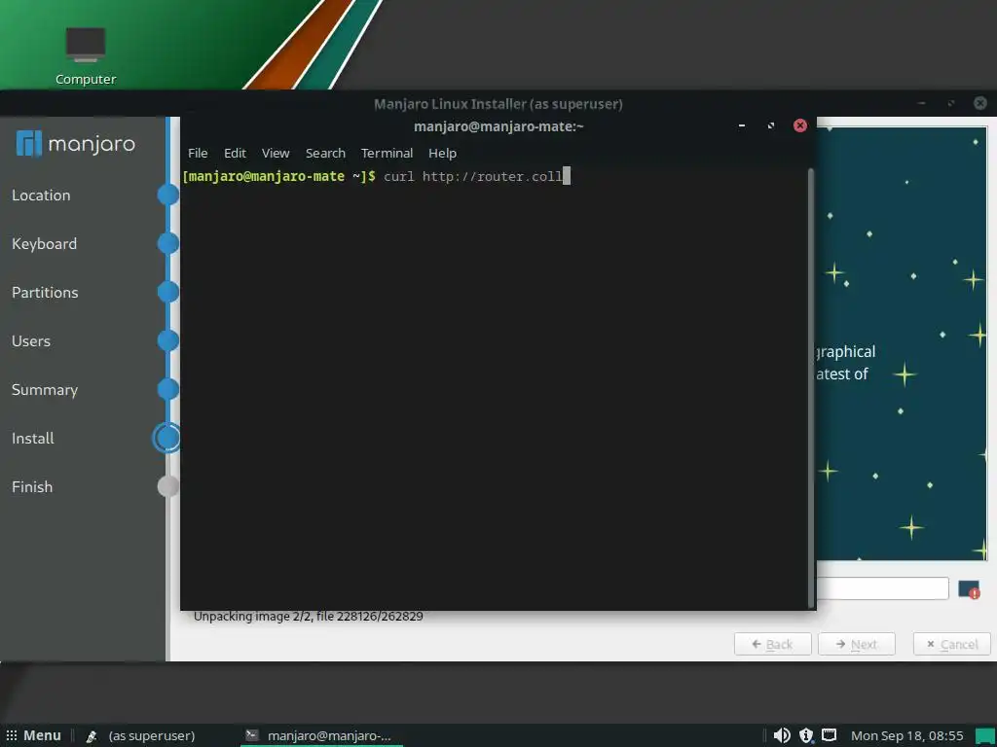Image resolution: width=997 pixels, height=747 pixels.
Task: Open the Menu button on the panel
Action: point(34,735)
